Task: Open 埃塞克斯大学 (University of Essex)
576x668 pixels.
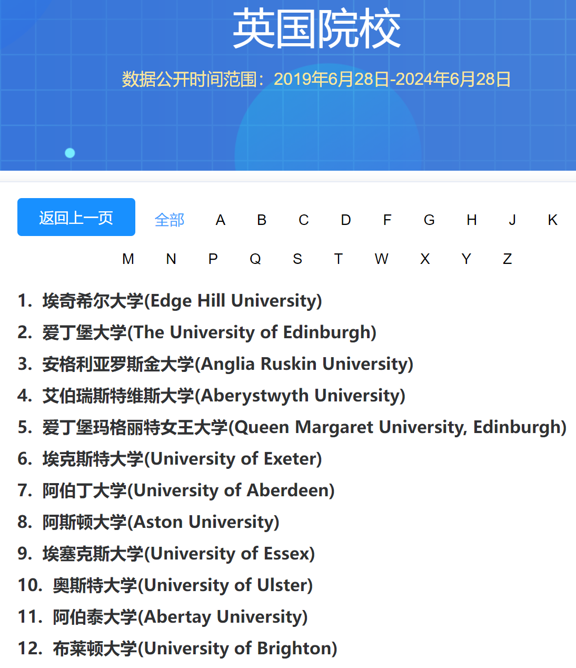Action: 178,554
